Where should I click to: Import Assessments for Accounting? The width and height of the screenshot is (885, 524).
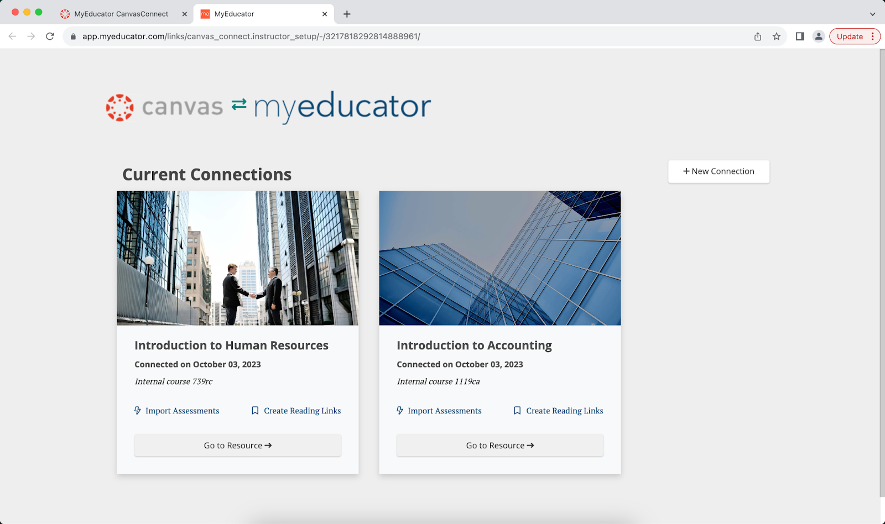(439, 411)
